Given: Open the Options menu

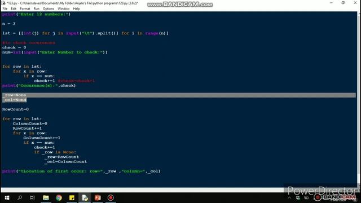Looking at the screenshot, I should (x=49, y=9).
